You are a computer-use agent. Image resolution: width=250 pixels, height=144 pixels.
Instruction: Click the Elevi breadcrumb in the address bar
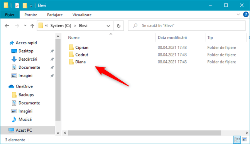(83, 26)
